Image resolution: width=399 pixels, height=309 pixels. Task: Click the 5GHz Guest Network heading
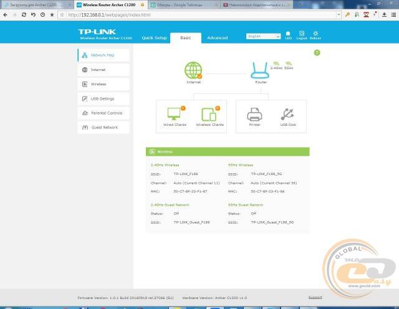pyautogui.click(x=246, y=205)
